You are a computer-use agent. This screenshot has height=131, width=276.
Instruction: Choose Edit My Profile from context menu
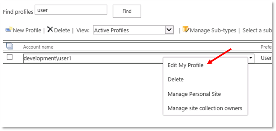[x=185, y=65]
